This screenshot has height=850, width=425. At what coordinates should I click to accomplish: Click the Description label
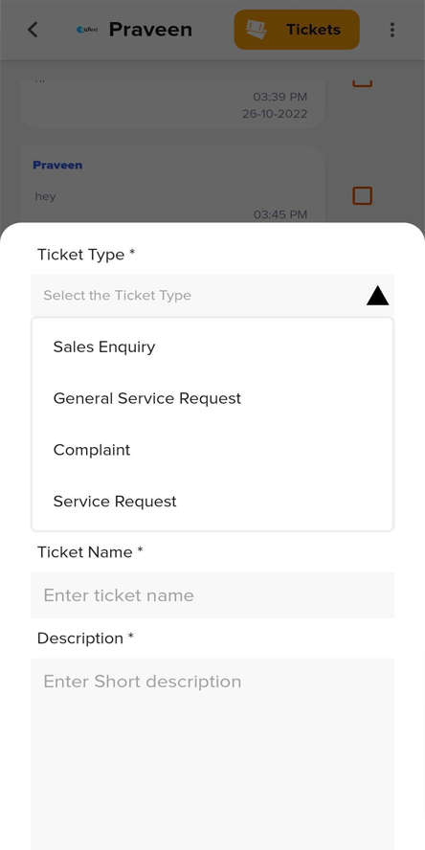pos(85,638)
